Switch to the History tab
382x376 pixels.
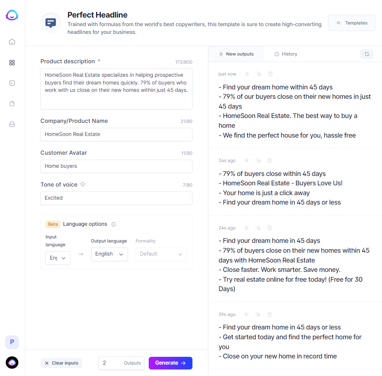286,53
